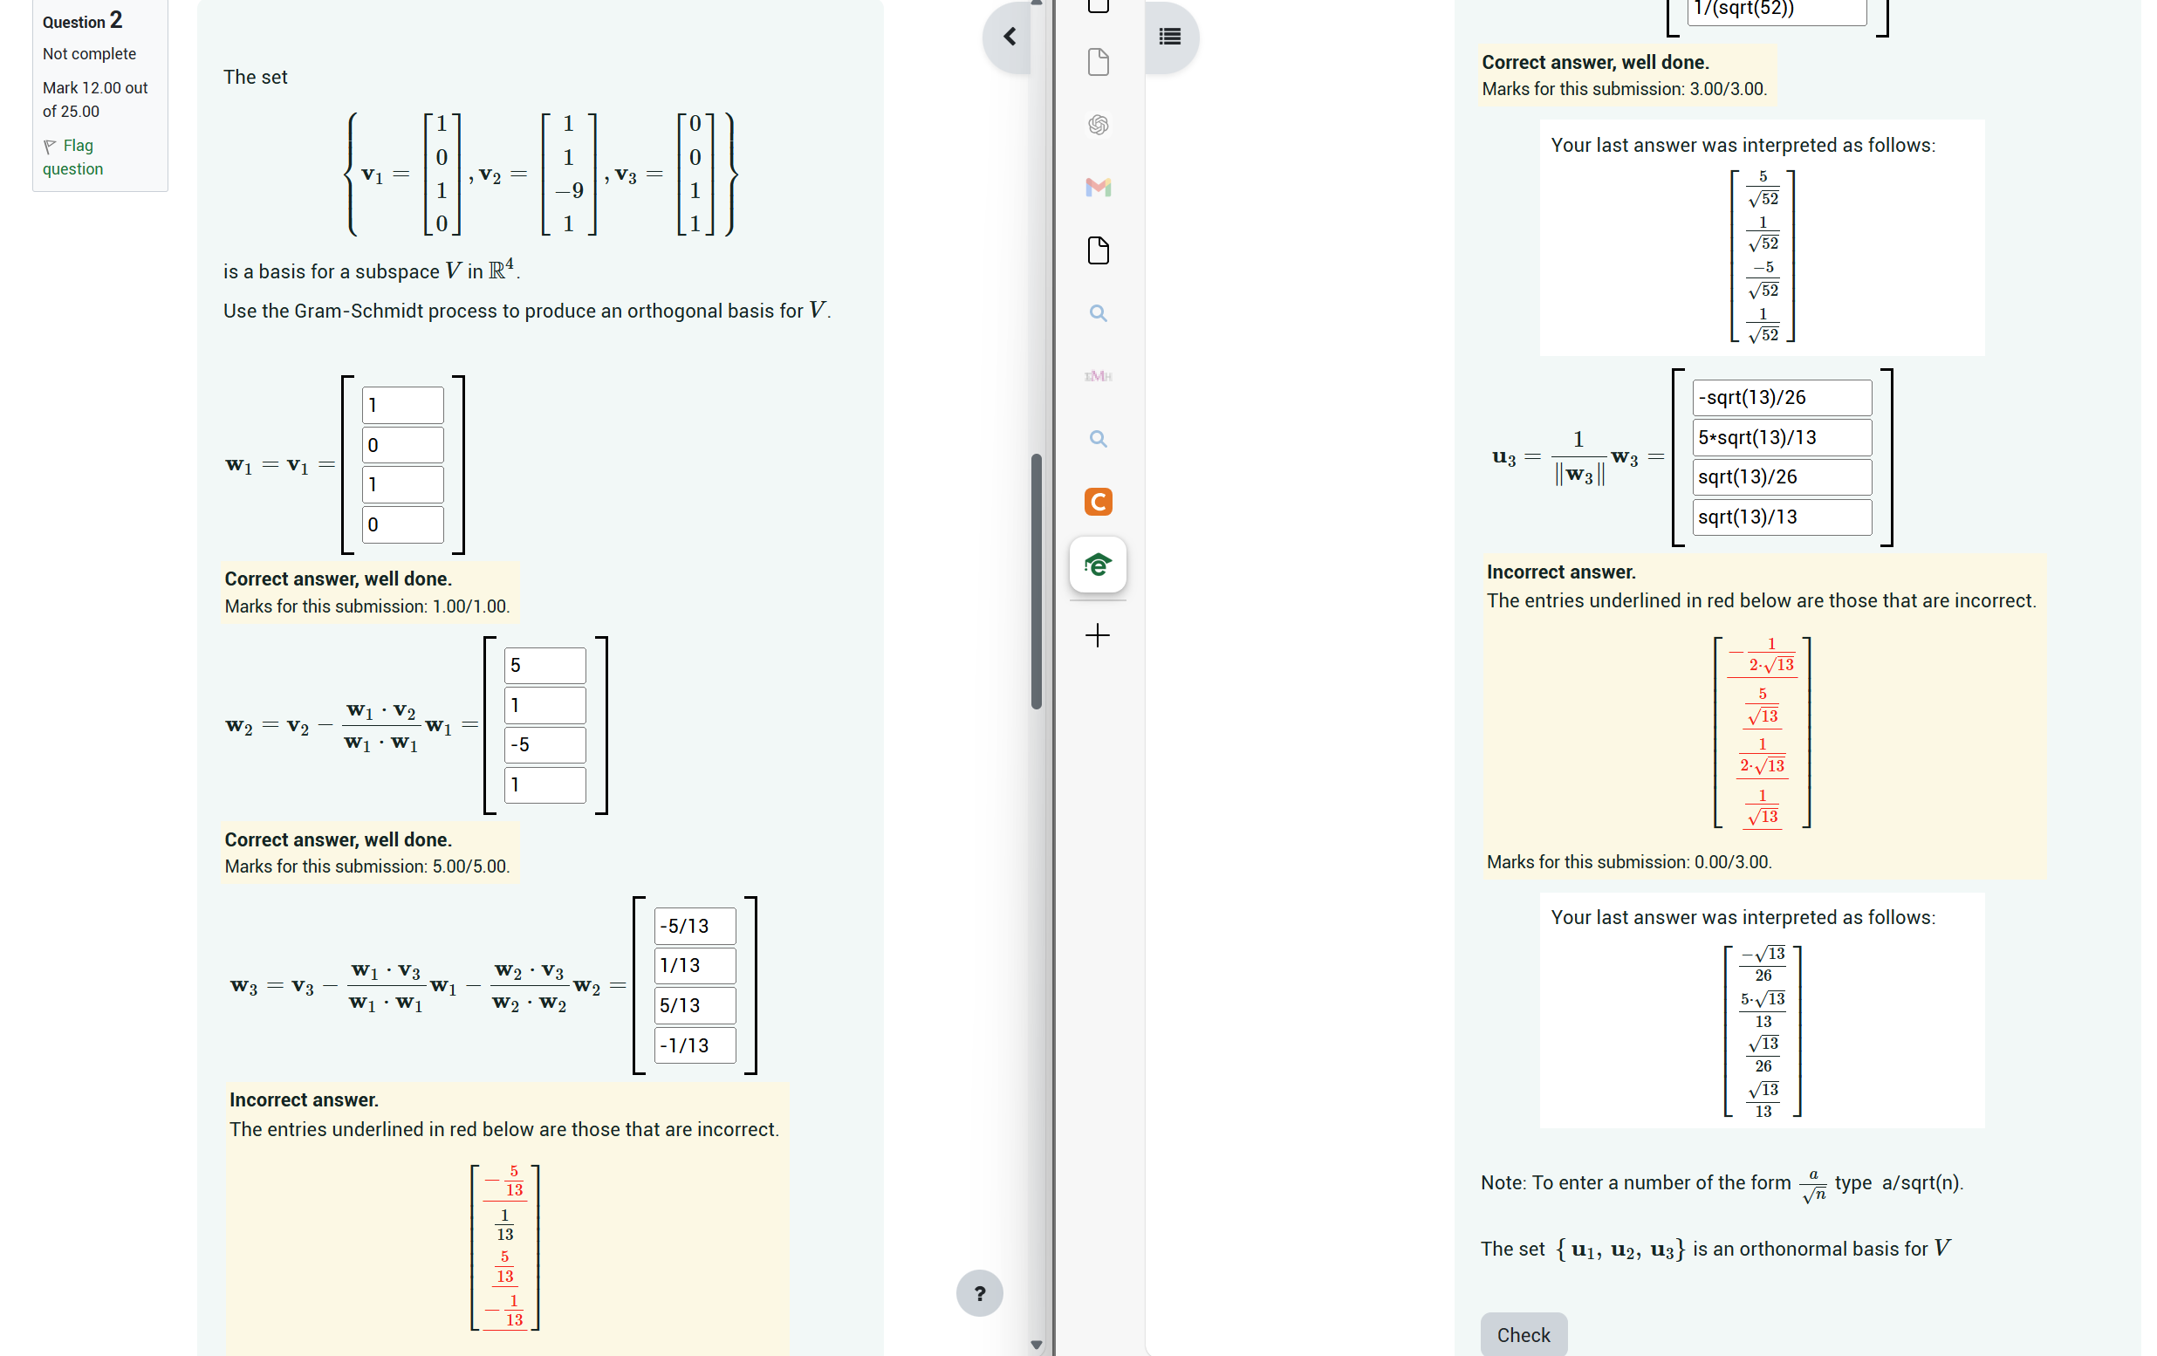Open the black document tab below Gmail
Image resolution: width=2157 pixels, height=1356 pixels.
1099,250
